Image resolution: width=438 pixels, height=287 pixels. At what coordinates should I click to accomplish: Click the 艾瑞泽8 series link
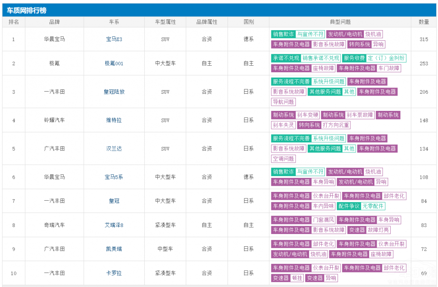coord(114,225)
